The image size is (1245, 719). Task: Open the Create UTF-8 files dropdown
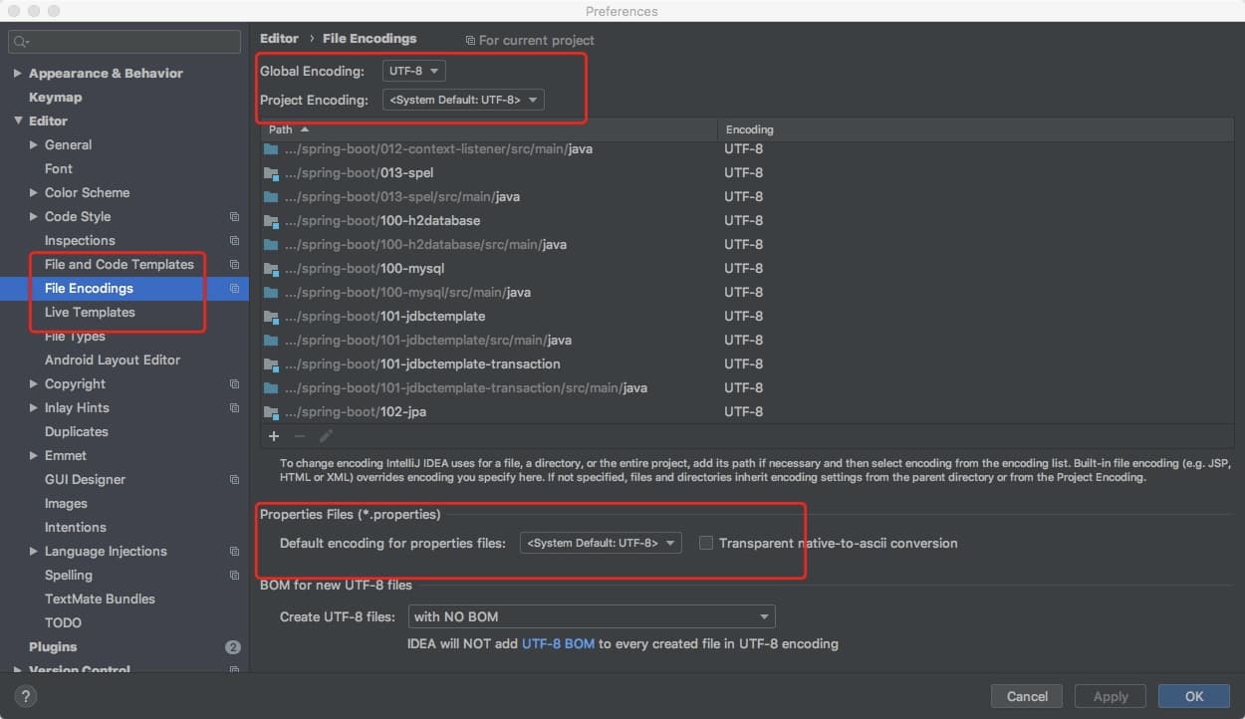click(592, 617)
